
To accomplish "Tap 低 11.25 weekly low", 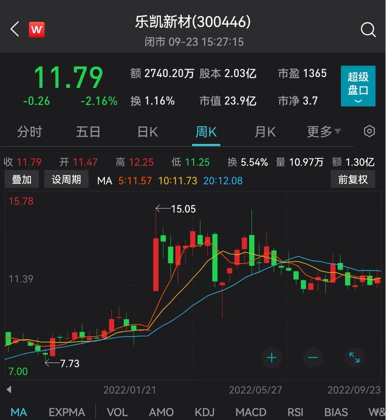I will [191, 162].
